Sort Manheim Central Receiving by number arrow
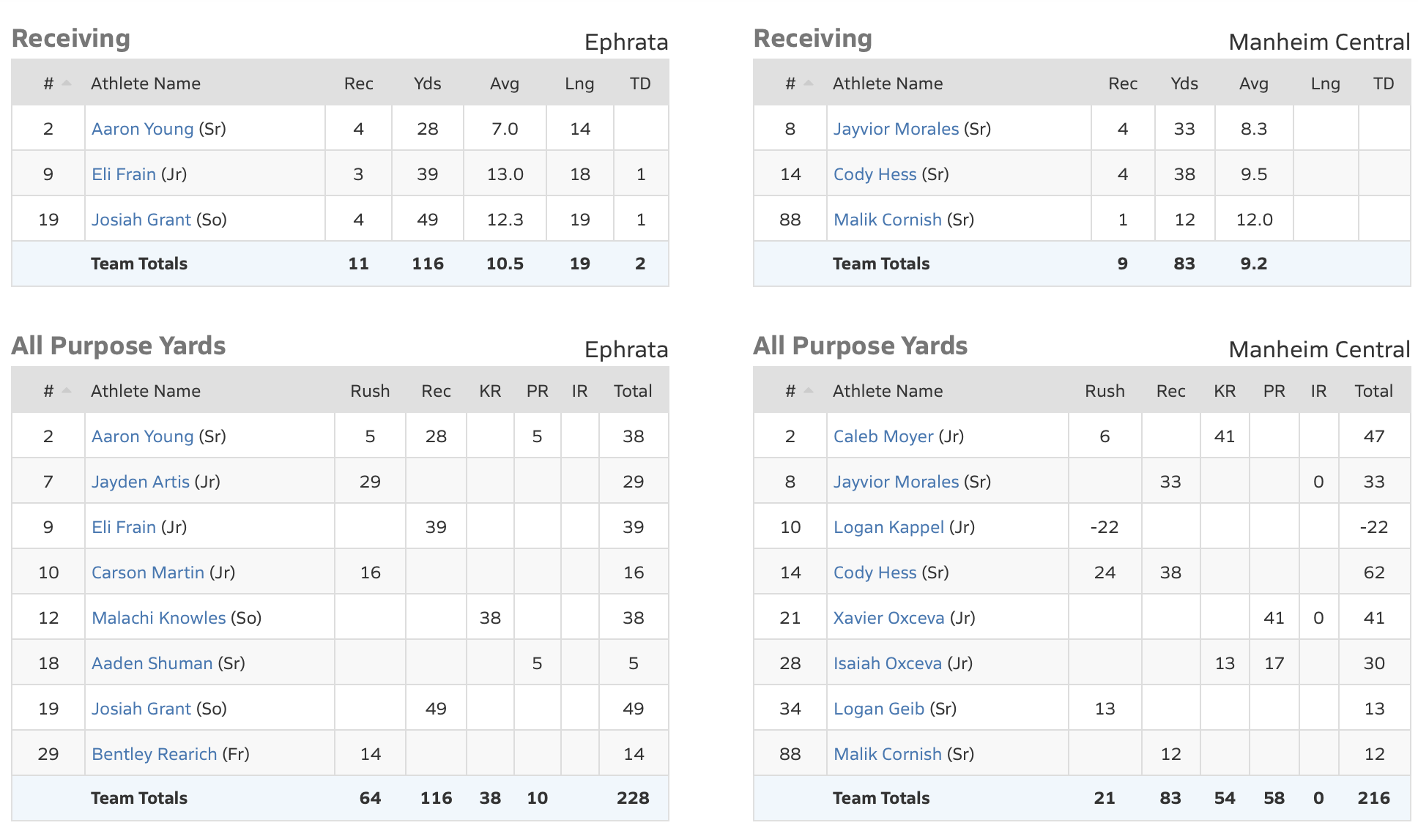The width and height of the screenshot is (1418, 839). [x=809, y=83]
